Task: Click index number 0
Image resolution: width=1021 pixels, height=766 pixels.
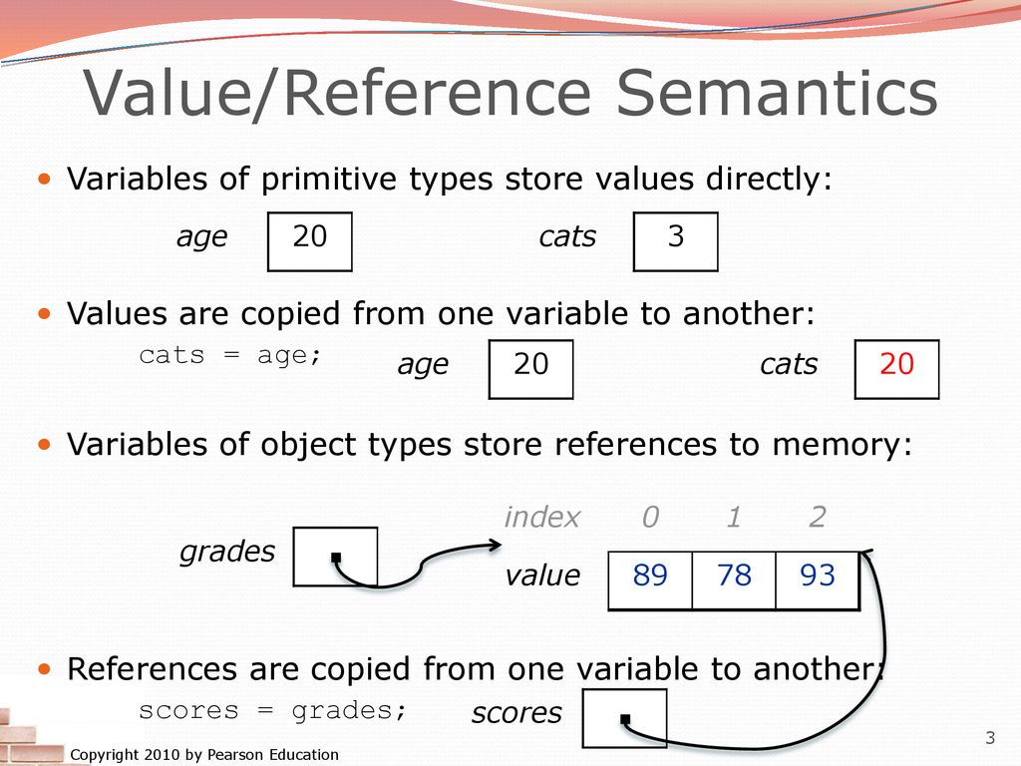Action: pos(650,518)
